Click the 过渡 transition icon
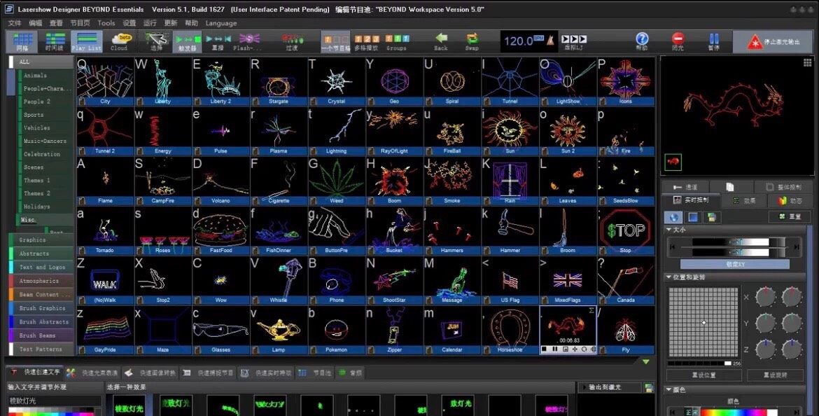Image resolution: width=819 pixels, height=416 pixels. [x=292, y=41]
